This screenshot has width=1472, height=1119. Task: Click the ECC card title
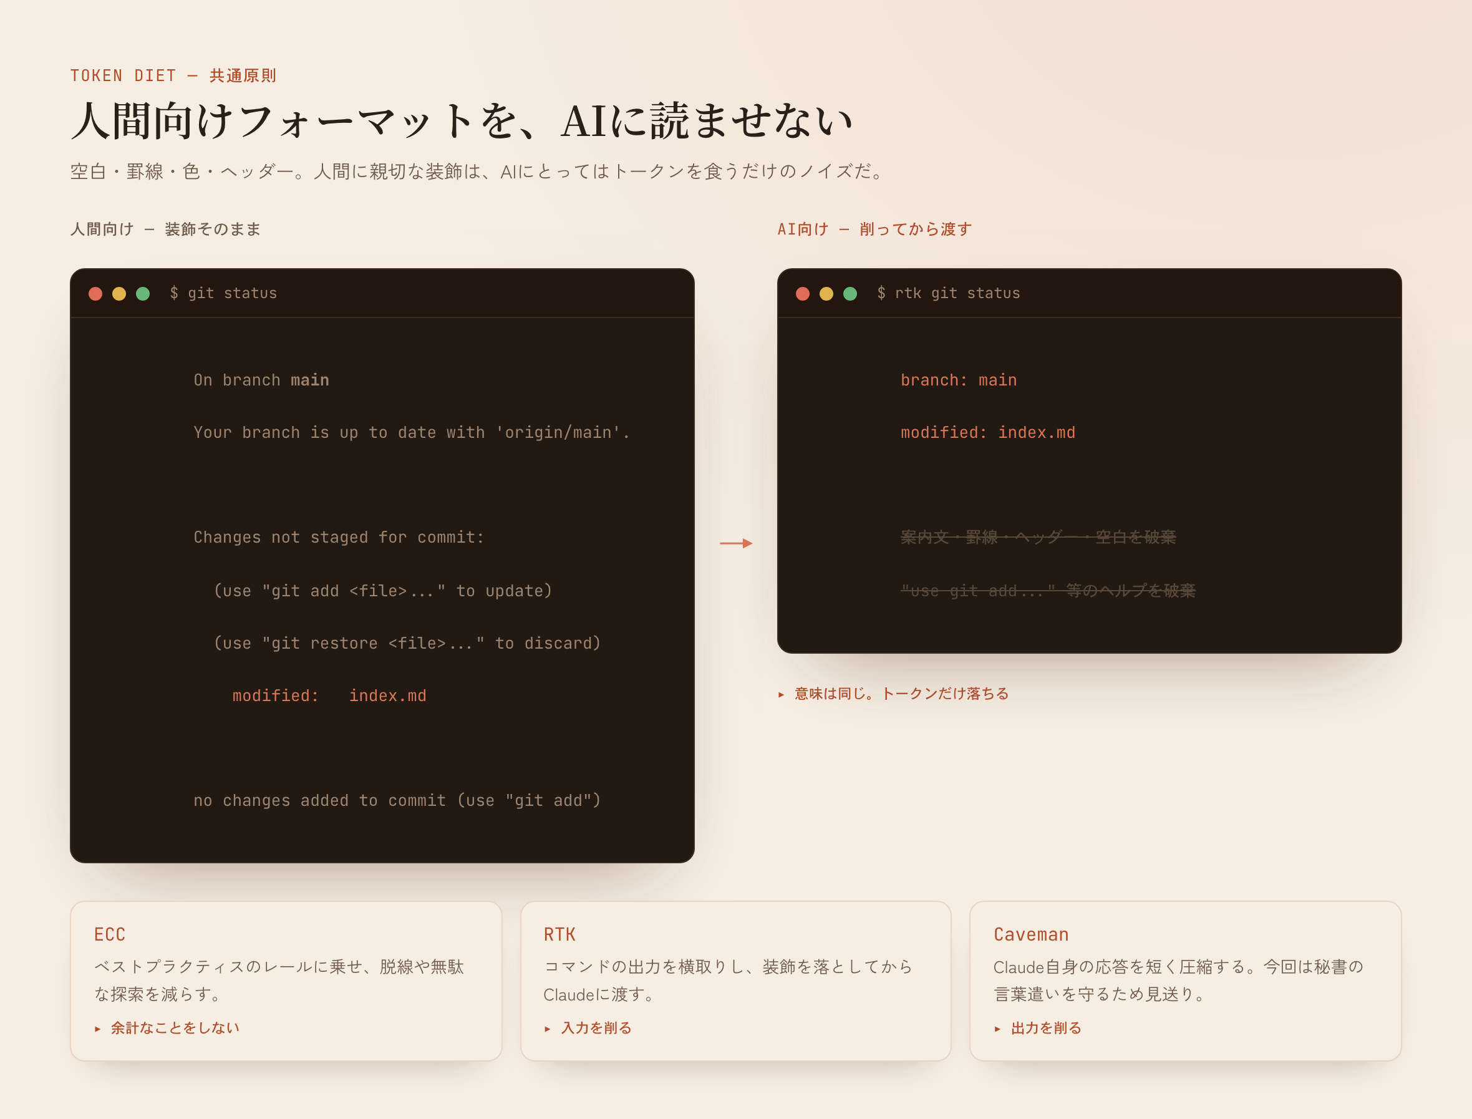[x=110, y=935]
